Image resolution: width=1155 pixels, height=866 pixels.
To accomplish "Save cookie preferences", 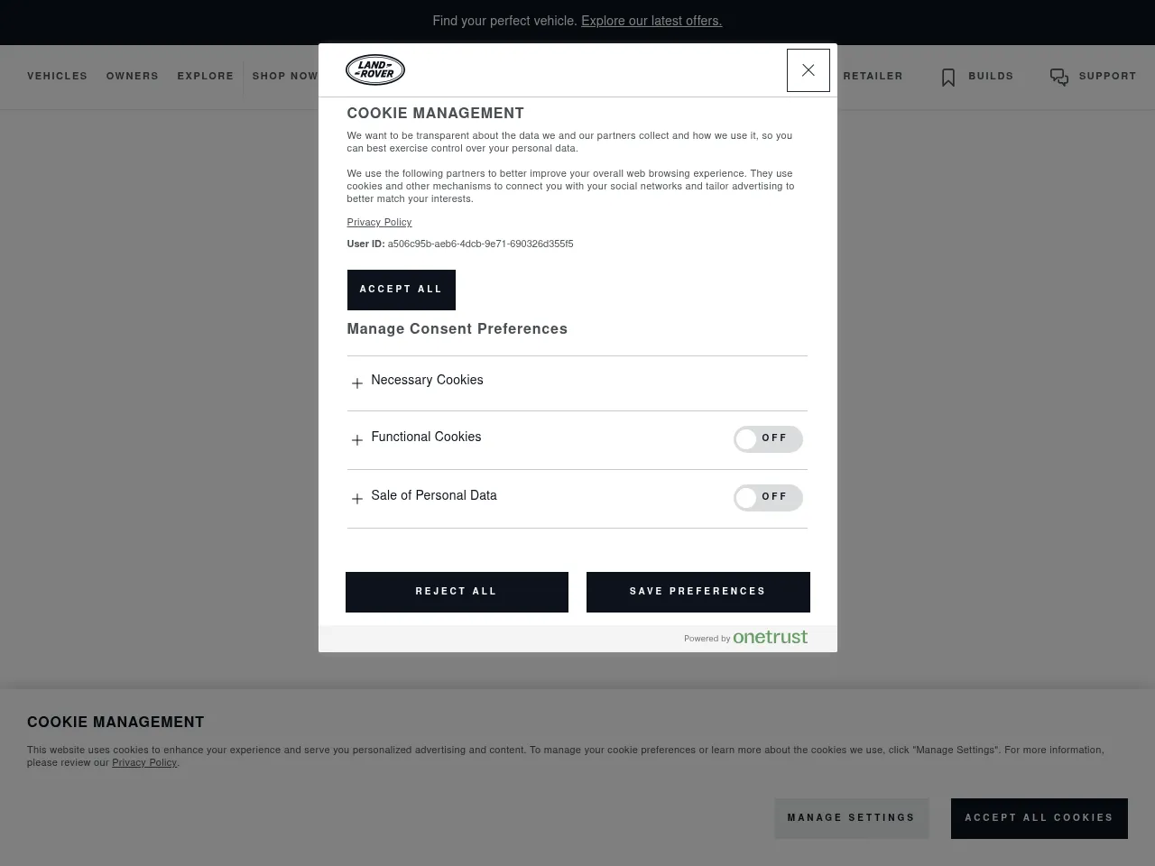I will [x=698, y=592].
